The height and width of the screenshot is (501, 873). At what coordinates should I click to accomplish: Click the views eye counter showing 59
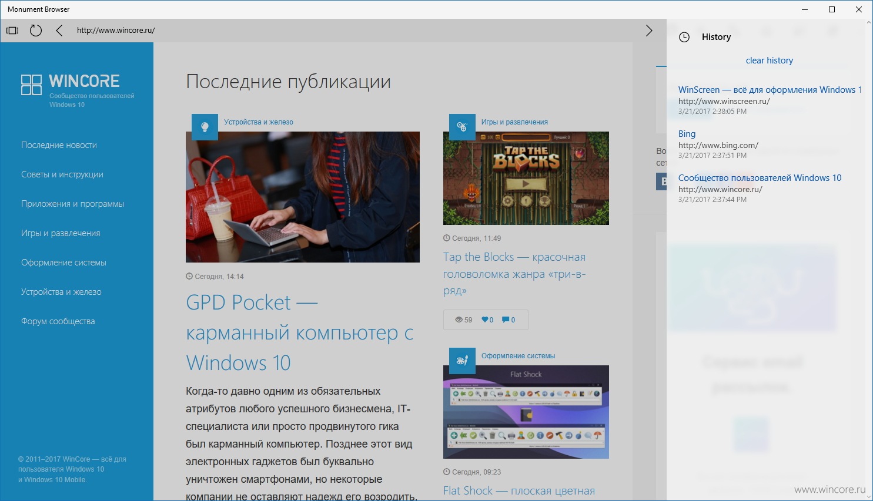[464, 320]
